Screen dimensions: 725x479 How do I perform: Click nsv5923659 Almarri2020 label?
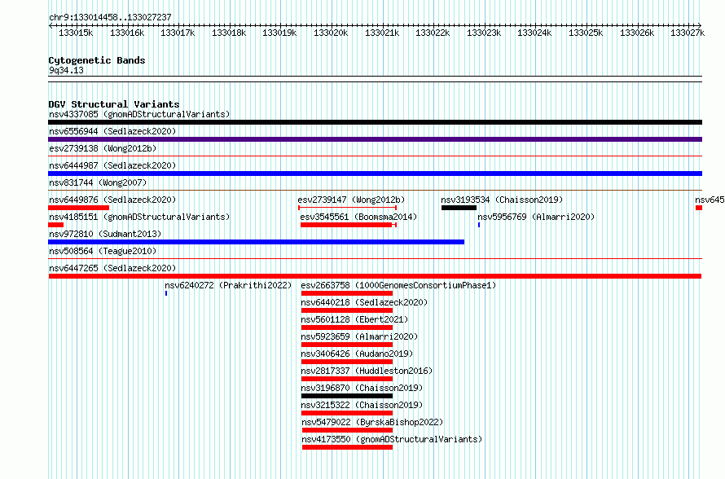tap(359, 336)
